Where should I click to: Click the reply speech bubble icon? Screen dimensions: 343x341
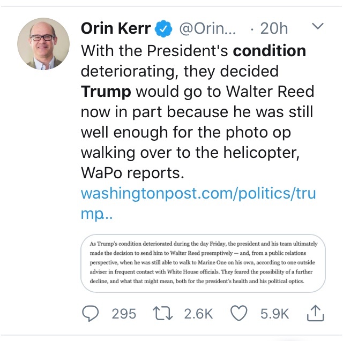coord(91,313)
